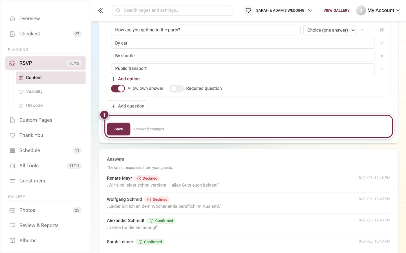Open the Content sub-item under RSVP
Viewport: 406px width, 253px height.
51,78
